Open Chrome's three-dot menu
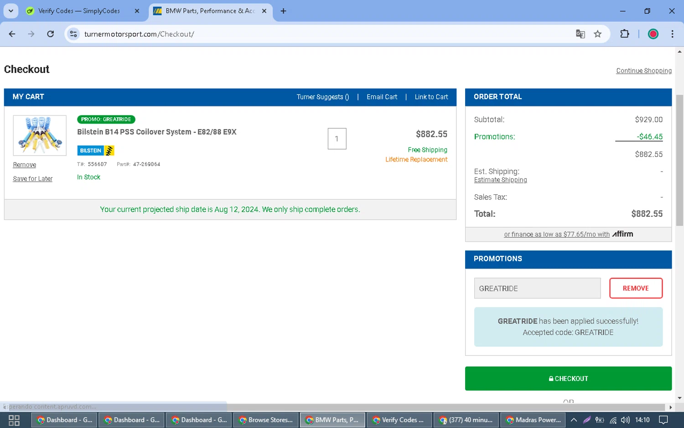Viewport: 684px width, 428px height. tap(672, 34)
